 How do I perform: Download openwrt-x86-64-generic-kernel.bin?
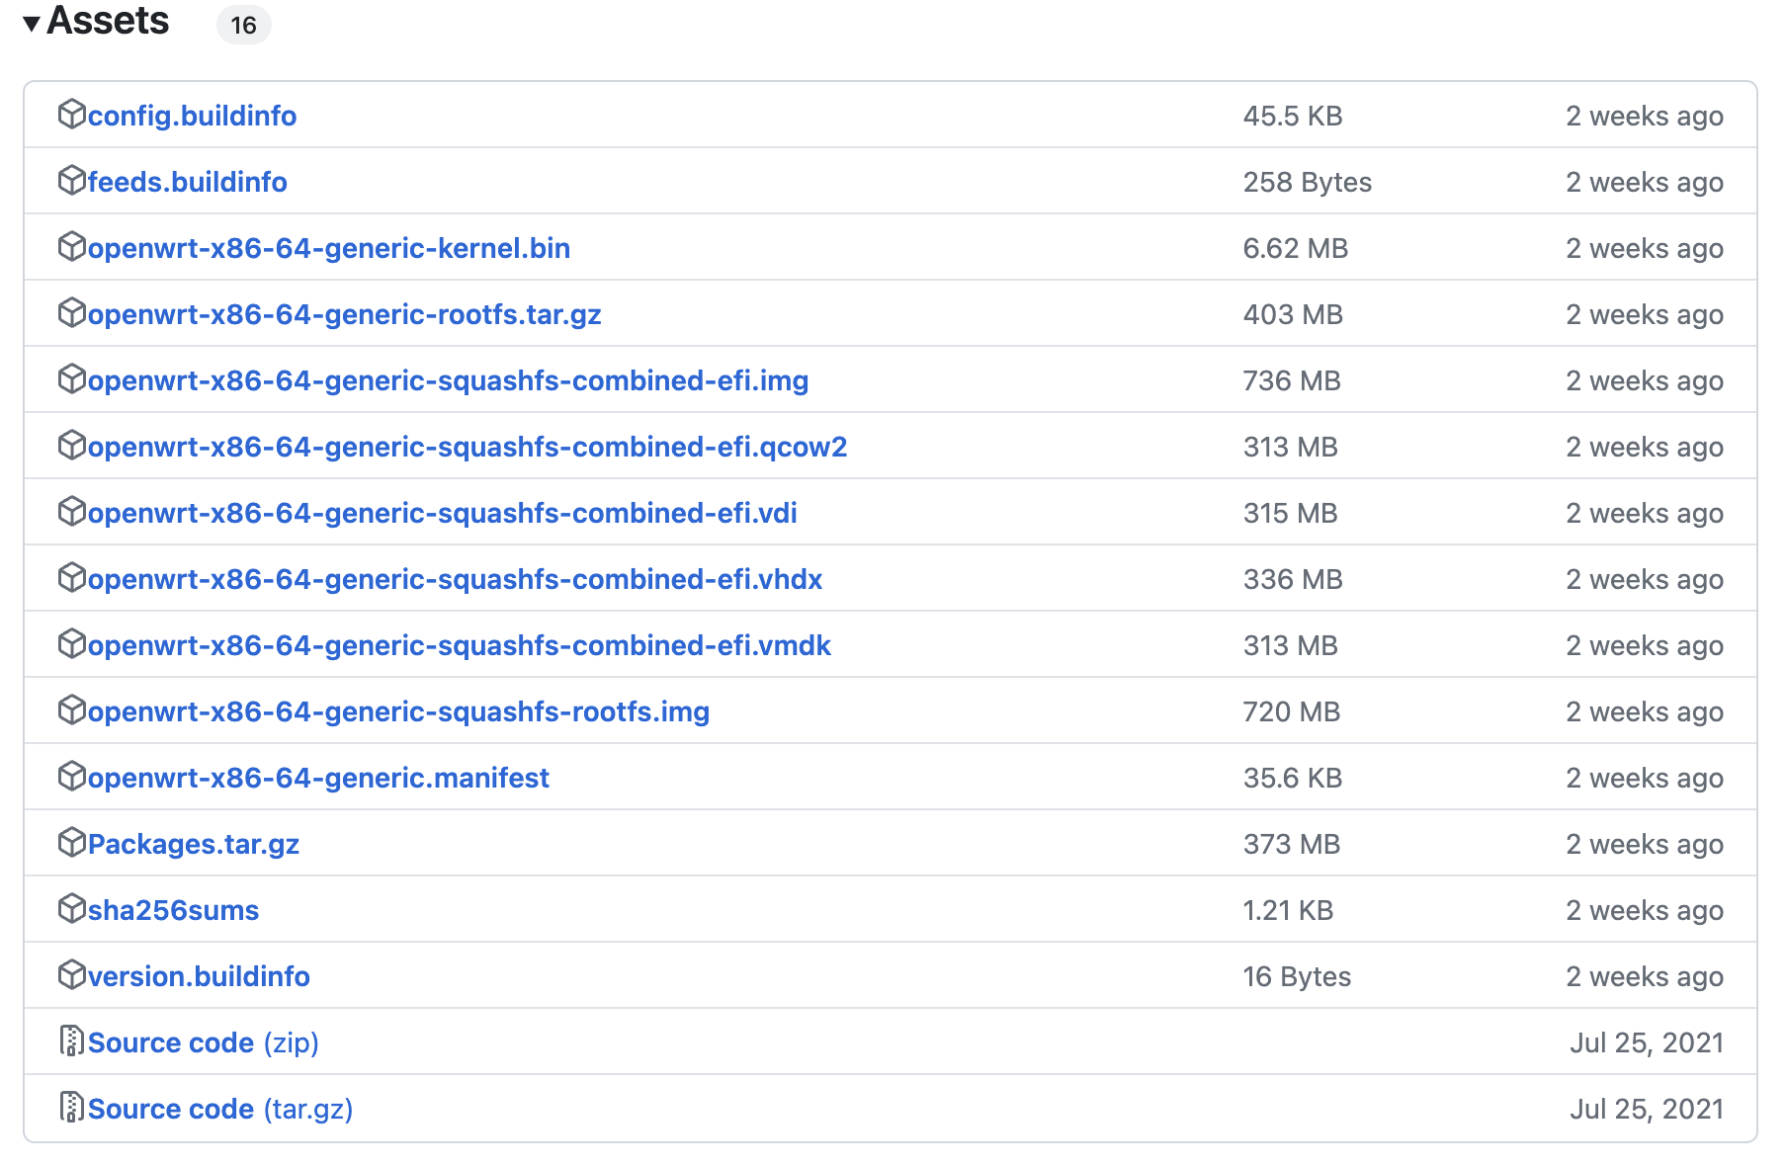pos(329,248)
